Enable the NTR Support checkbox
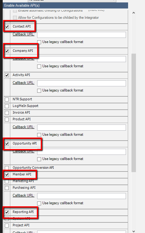This screenshot has width=145, height=233. pyautogui.click(x=7, y=99)
